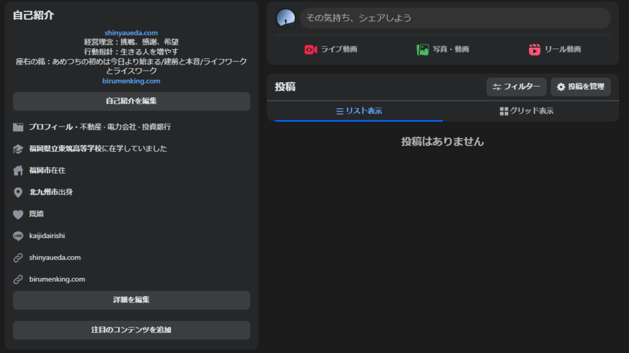The width and height of the screenshot is (629, 353).
Task: Click the photo/video picture icon
Action: (x=423, y=50)
